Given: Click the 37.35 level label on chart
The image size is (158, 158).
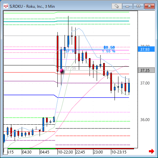Looking at the screenshot, I should pos(71,68).
